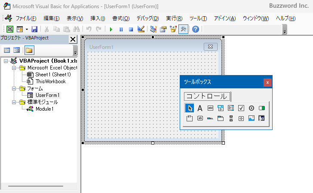Open the アドイン(A) menu
This screenshot has height=193, width=313.
pyautogui.click(x=225, y=18)
